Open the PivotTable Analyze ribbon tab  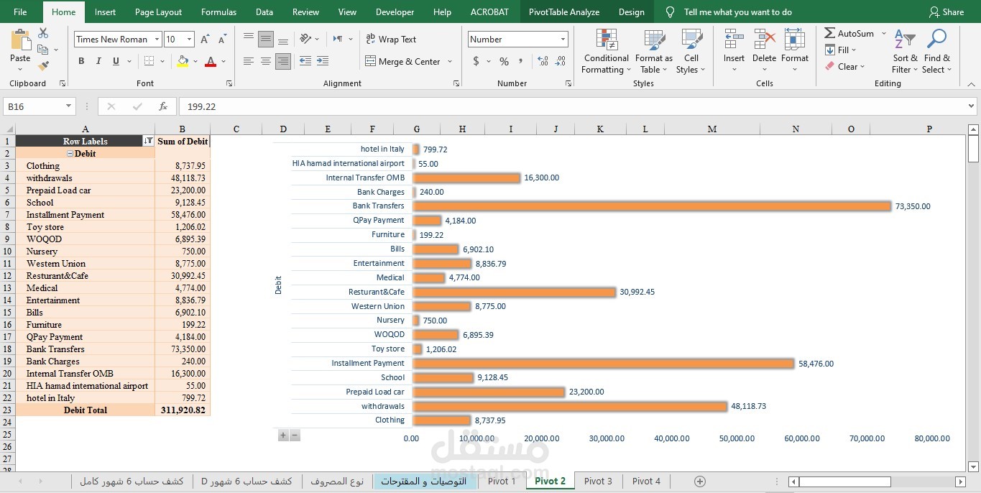pyautogui.click(x=564, y=11)
